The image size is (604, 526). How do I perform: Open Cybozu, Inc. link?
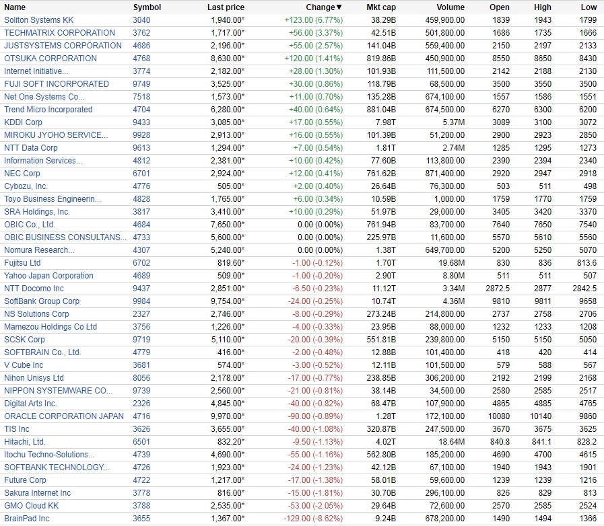click(x=26, y=186)
